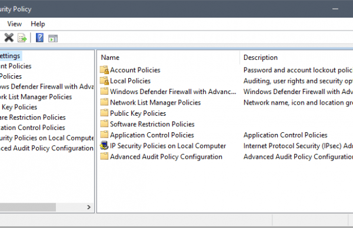Select Local Policies in the left tree
This screenshot has width=353, height=228.
click(11, 76)
